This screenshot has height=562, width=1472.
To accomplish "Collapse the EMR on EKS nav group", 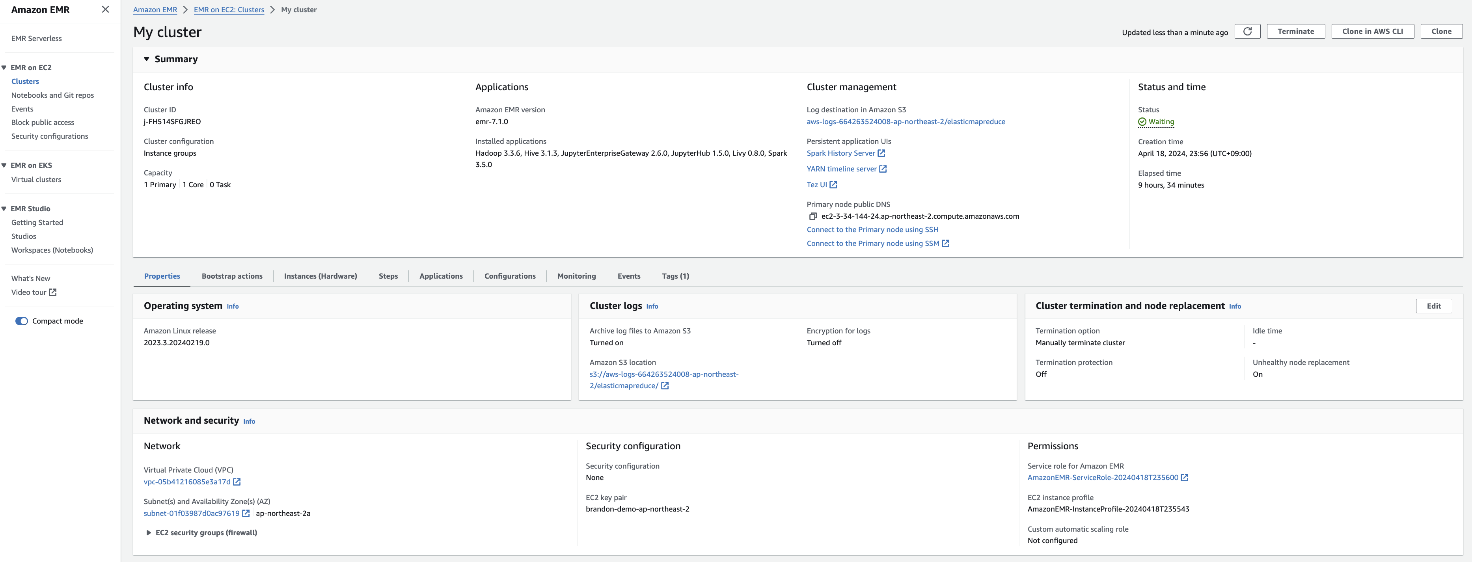I will [x=4, y=165].
